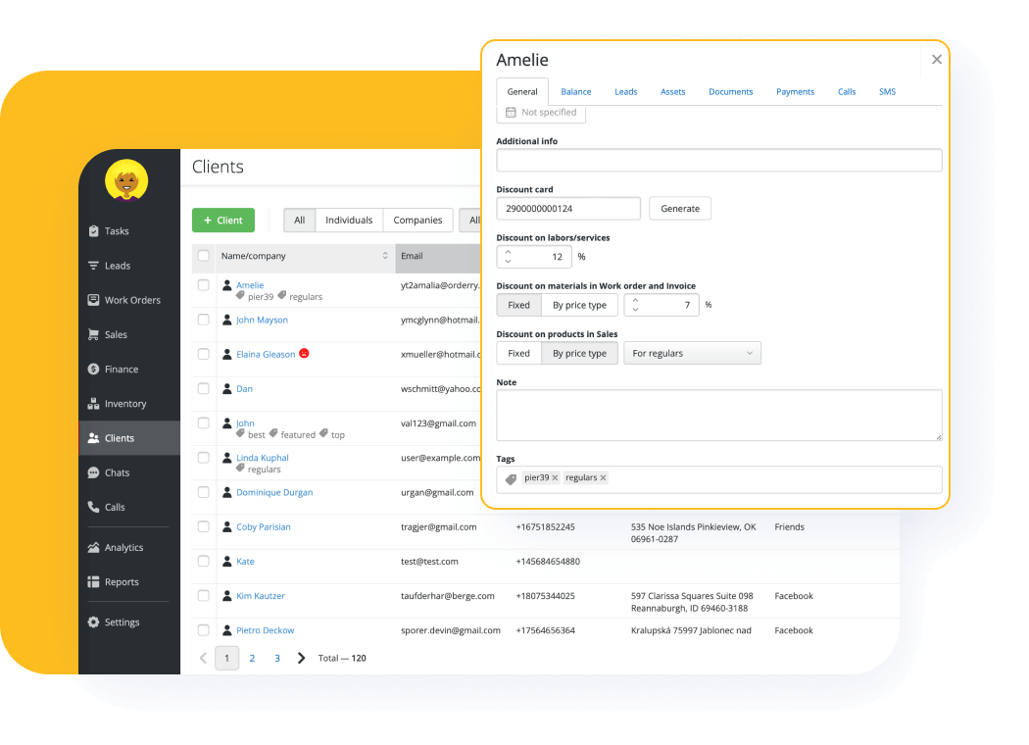Open Tasks from the sidebar icon
The image size is (1029, 745).
tap(94, 231)
